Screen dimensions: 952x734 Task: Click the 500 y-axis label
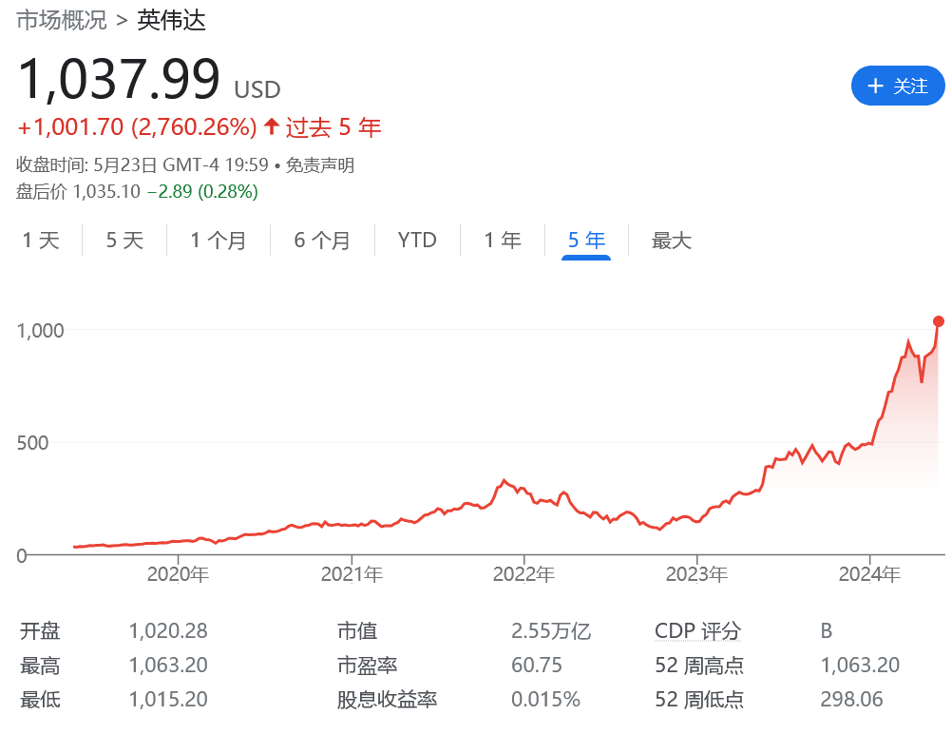33,443
